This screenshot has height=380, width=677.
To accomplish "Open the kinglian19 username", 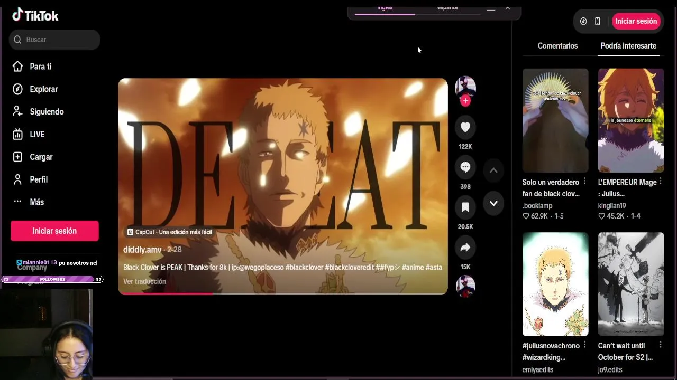I will (x=612, y=206).
